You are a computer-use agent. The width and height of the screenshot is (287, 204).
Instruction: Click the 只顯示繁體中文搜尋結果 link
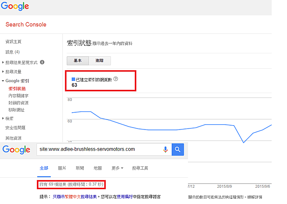[75, 197]
